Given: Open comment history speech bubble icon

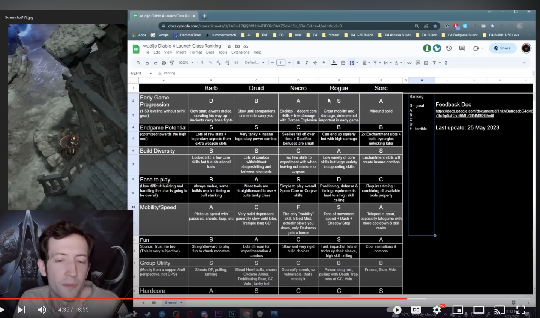Looking at the screenshot, I should click(462, 48).
